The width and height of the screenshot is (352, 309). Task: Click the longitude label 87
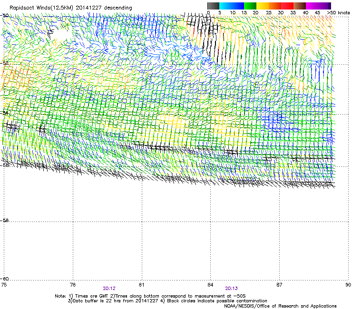coord(279,285)
